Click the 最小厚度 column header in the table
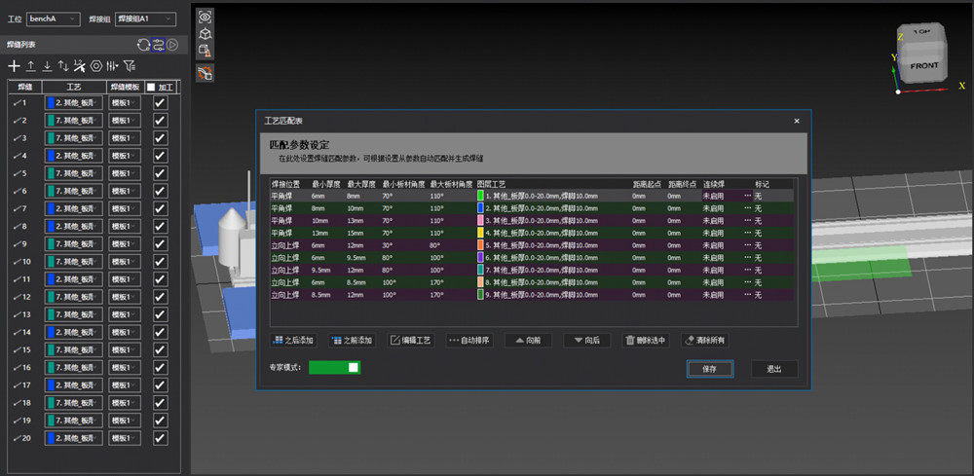Screen dimensions: 974x476 325,183
